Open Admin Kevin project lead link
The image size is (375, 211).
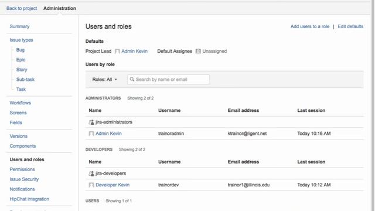click(134, 51)
